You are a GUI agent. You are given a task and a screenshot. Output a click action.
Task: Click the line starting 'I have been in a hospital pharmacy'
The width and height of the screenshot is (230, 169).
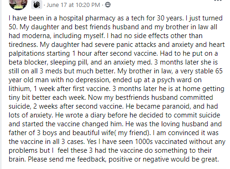click(x=116, y=18)
